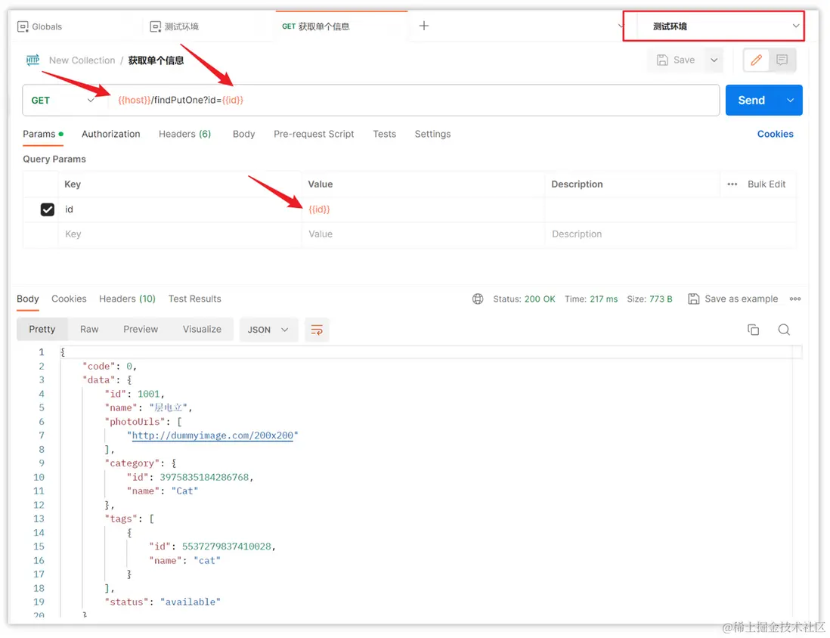The width and height of the screenshot is (830, 638).
Task: Click the empty Value field in new row
Action: [423, 234]
